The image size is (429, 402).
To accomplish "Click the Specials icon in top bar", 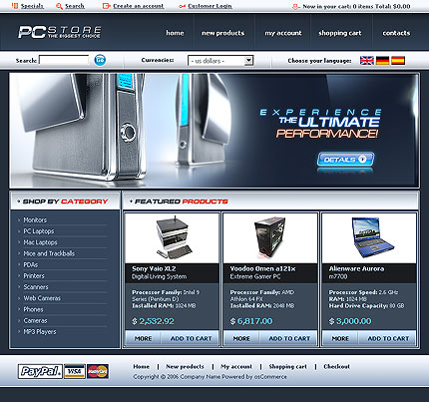I will (15, 6).
